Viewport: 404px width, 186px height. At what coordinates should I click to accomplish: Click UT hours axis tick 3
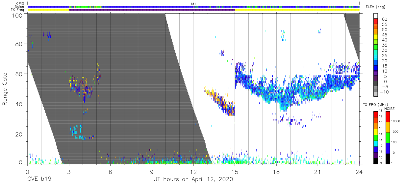coord(69,172)
